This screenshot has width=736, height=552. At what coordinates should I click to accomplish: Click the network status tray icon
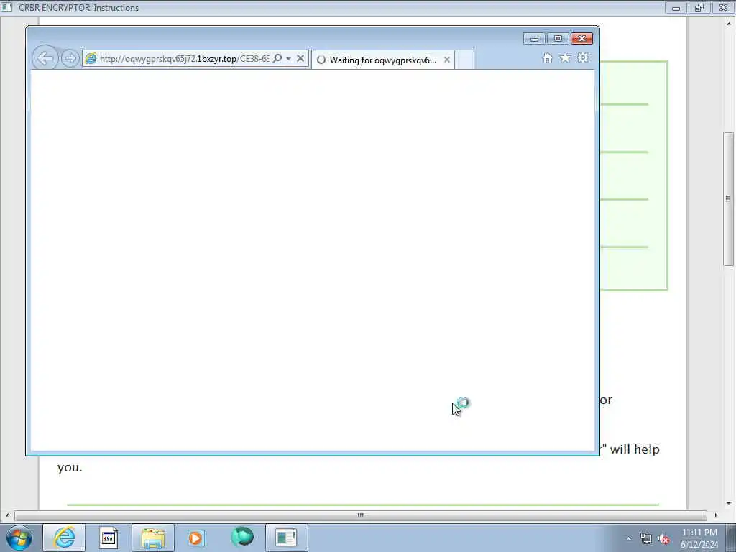pyautogui.click(x=646, y=538)
